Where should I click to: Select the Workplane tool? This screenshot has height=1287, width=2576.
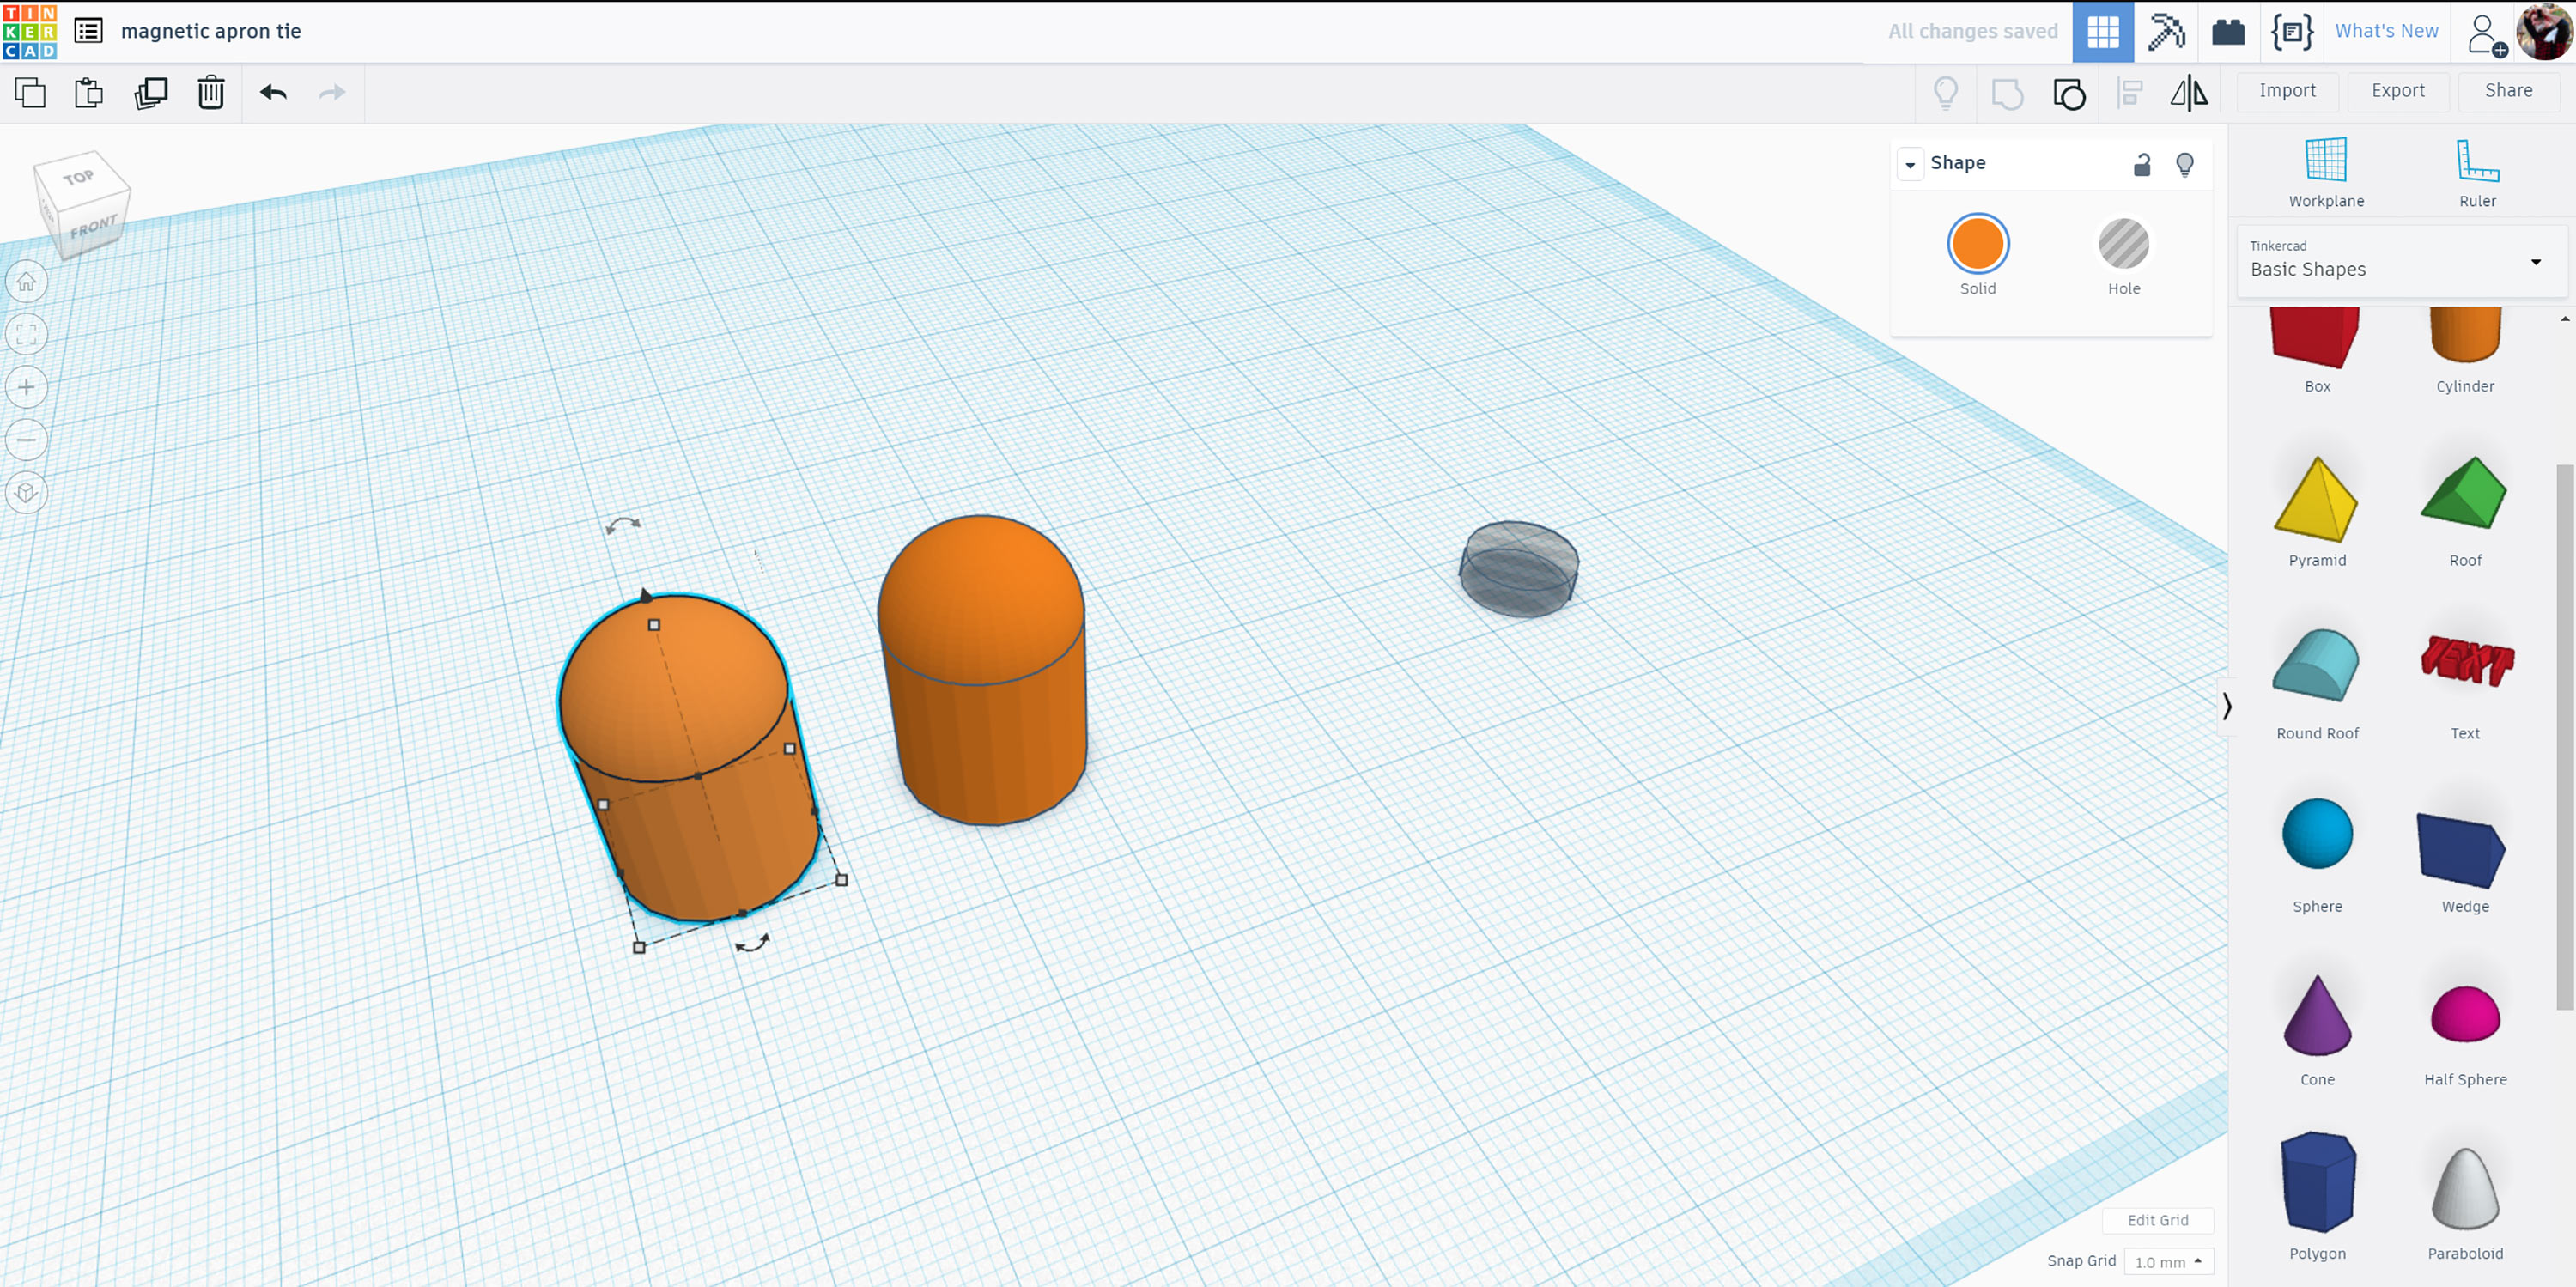(x=2326, y=173)
